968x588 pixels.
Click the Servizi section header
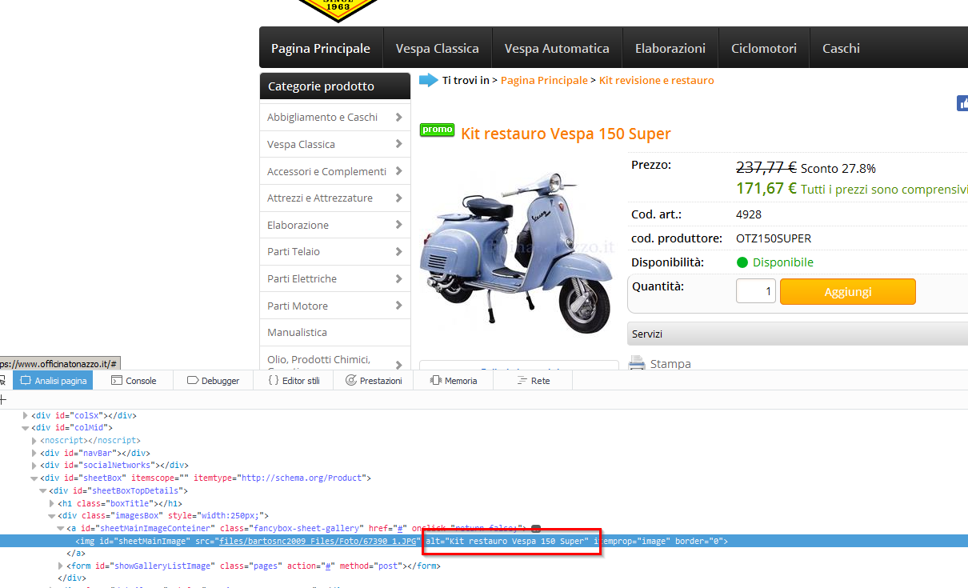click(x=798, y=334)
